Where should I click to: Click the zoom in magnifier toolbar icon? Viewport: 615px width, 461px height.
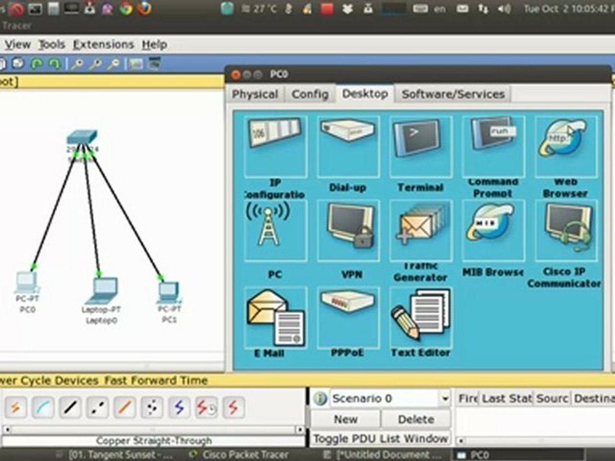(x=77, y=64)
